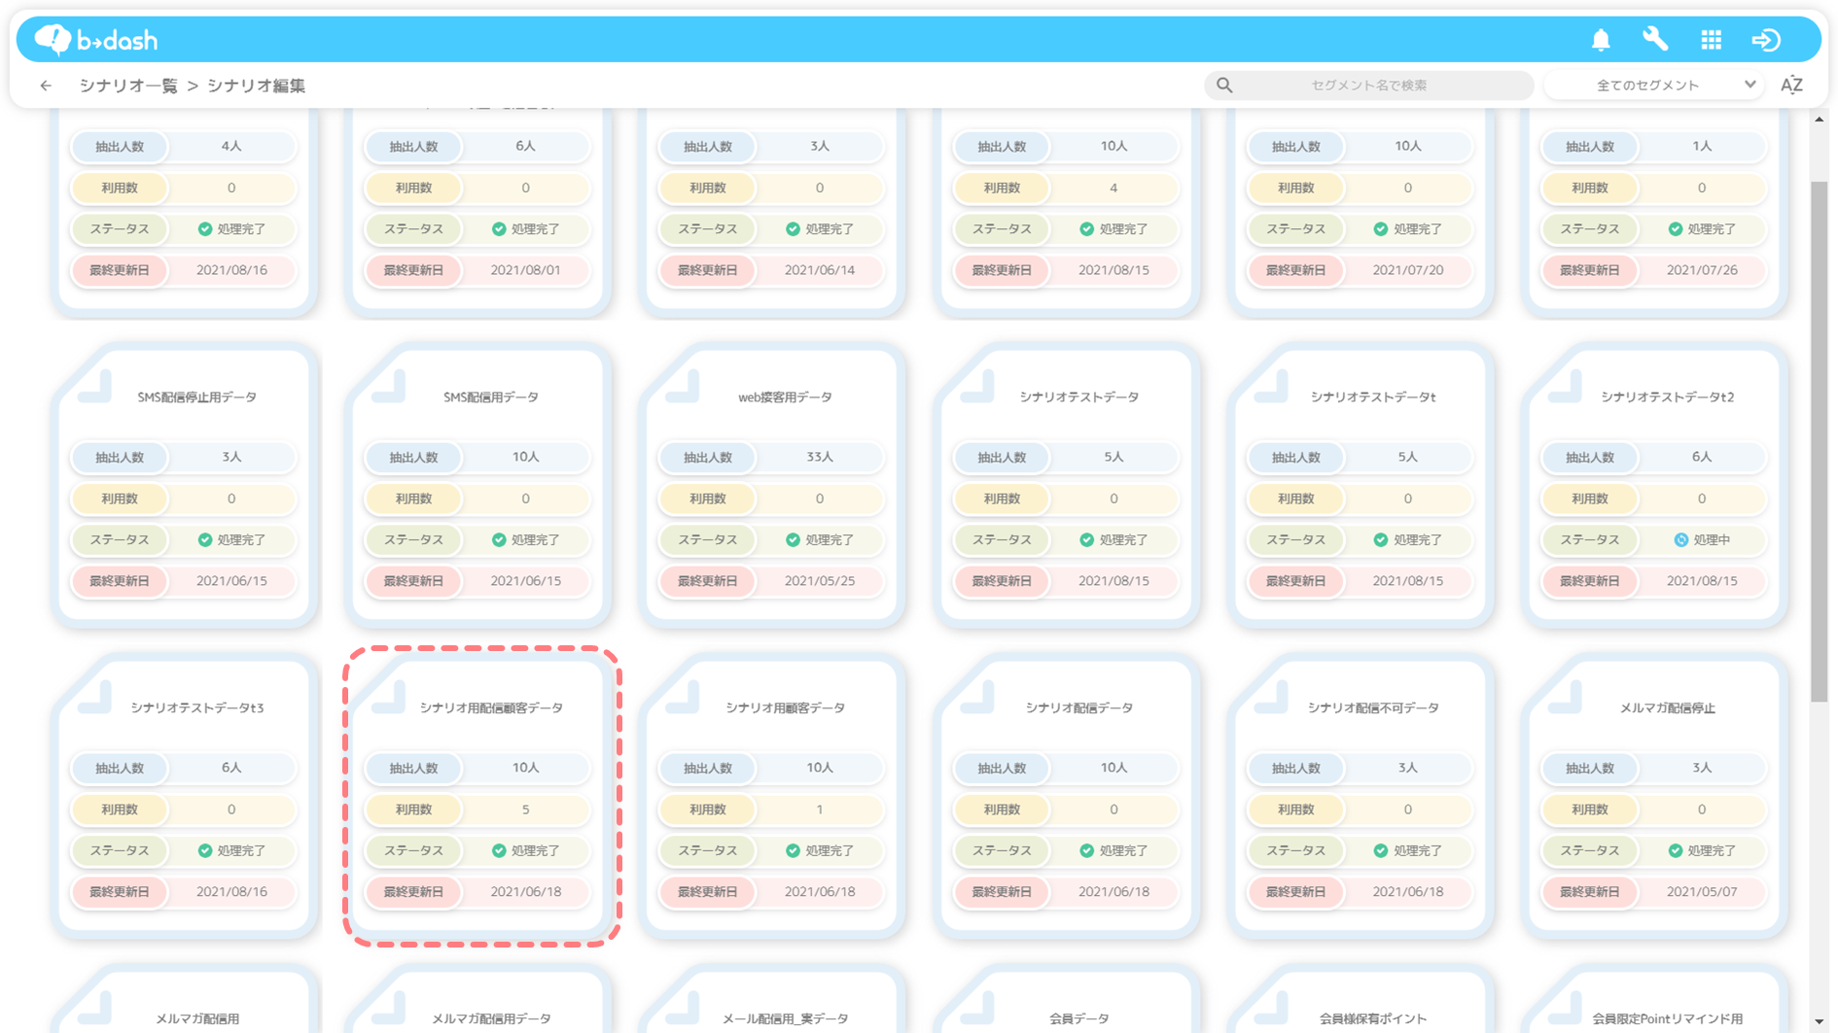Click the scrollbar down arrow
The width and height of the screenshot is (1838, 1033).
1819,1022
